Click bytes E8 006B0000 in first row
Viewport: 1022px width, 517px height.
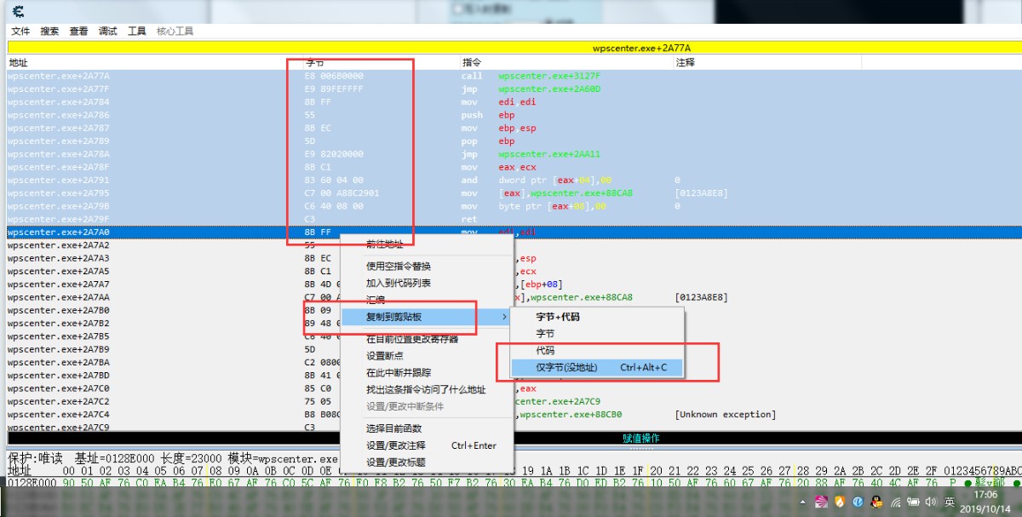pyautogui.click(x=334, y=76)
